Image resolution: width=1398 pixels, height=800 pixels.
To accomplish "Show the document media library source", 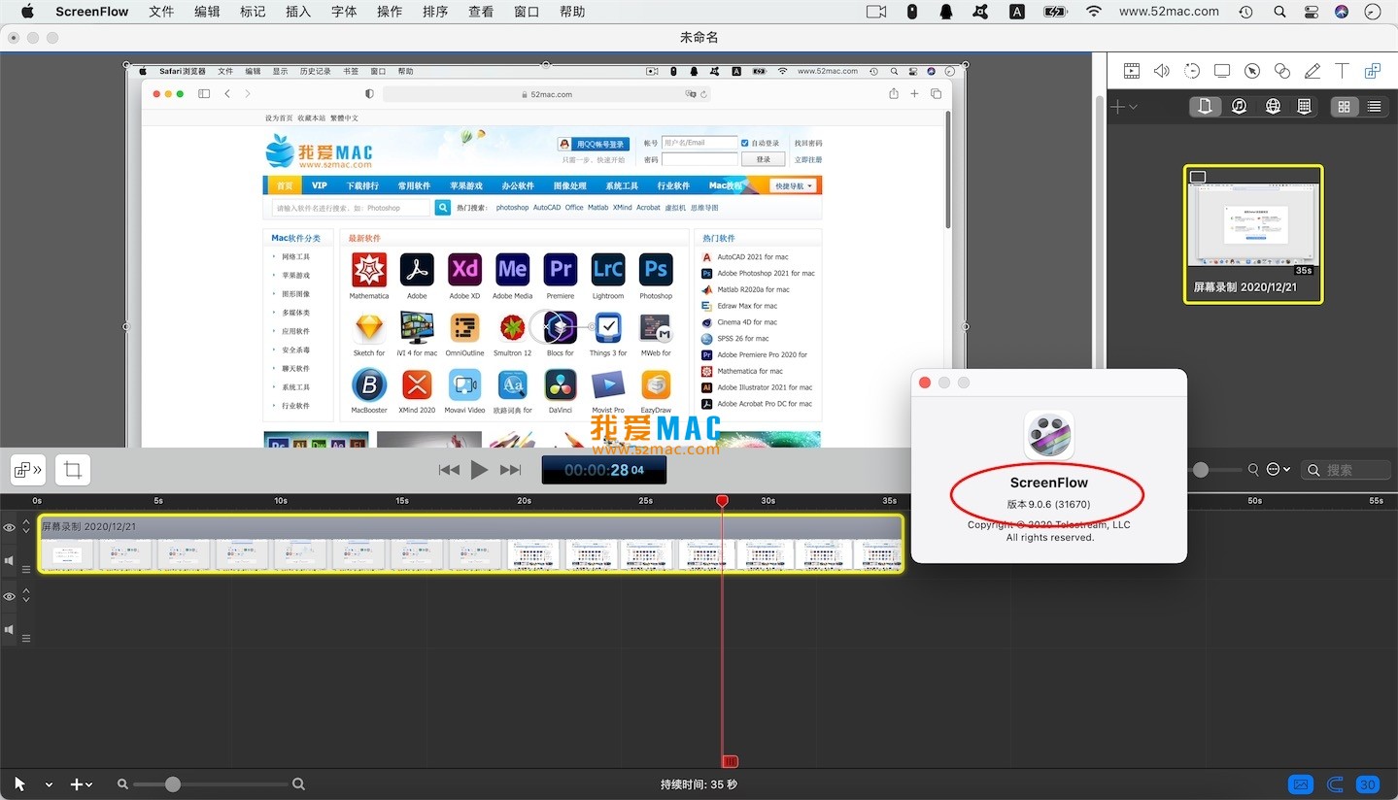I will coord(1205,107).
